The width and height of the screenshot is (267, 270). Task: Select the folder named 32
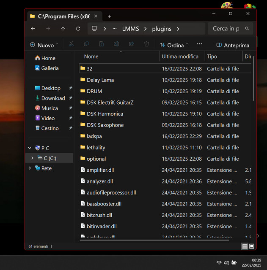[165, 68]
